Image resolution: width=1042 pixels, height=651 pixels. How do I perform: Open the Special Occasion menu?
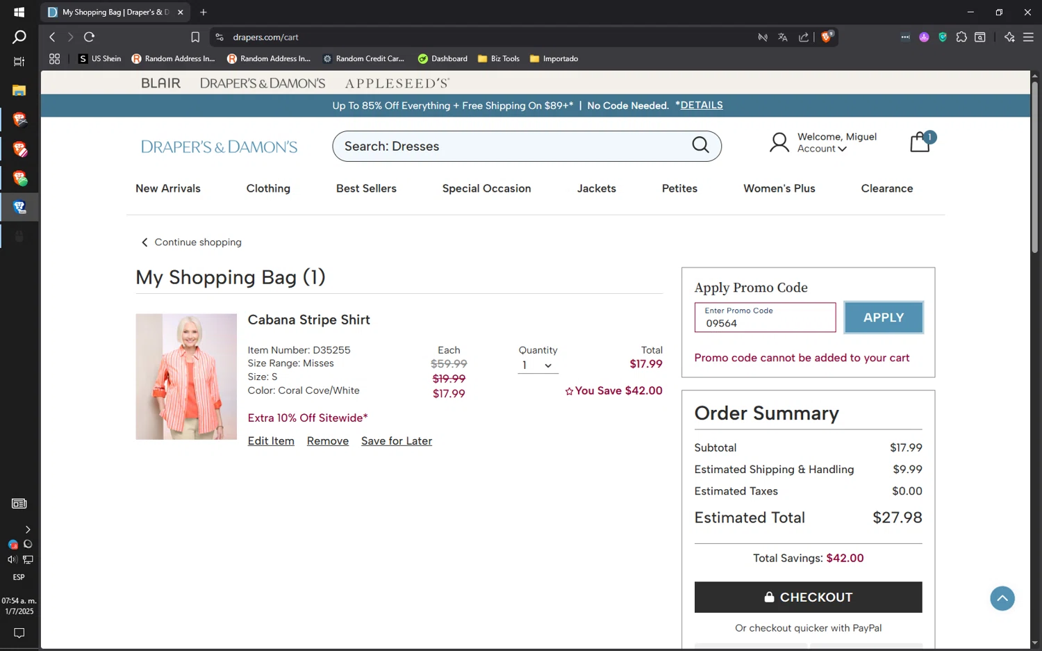(x=486, y=188)
